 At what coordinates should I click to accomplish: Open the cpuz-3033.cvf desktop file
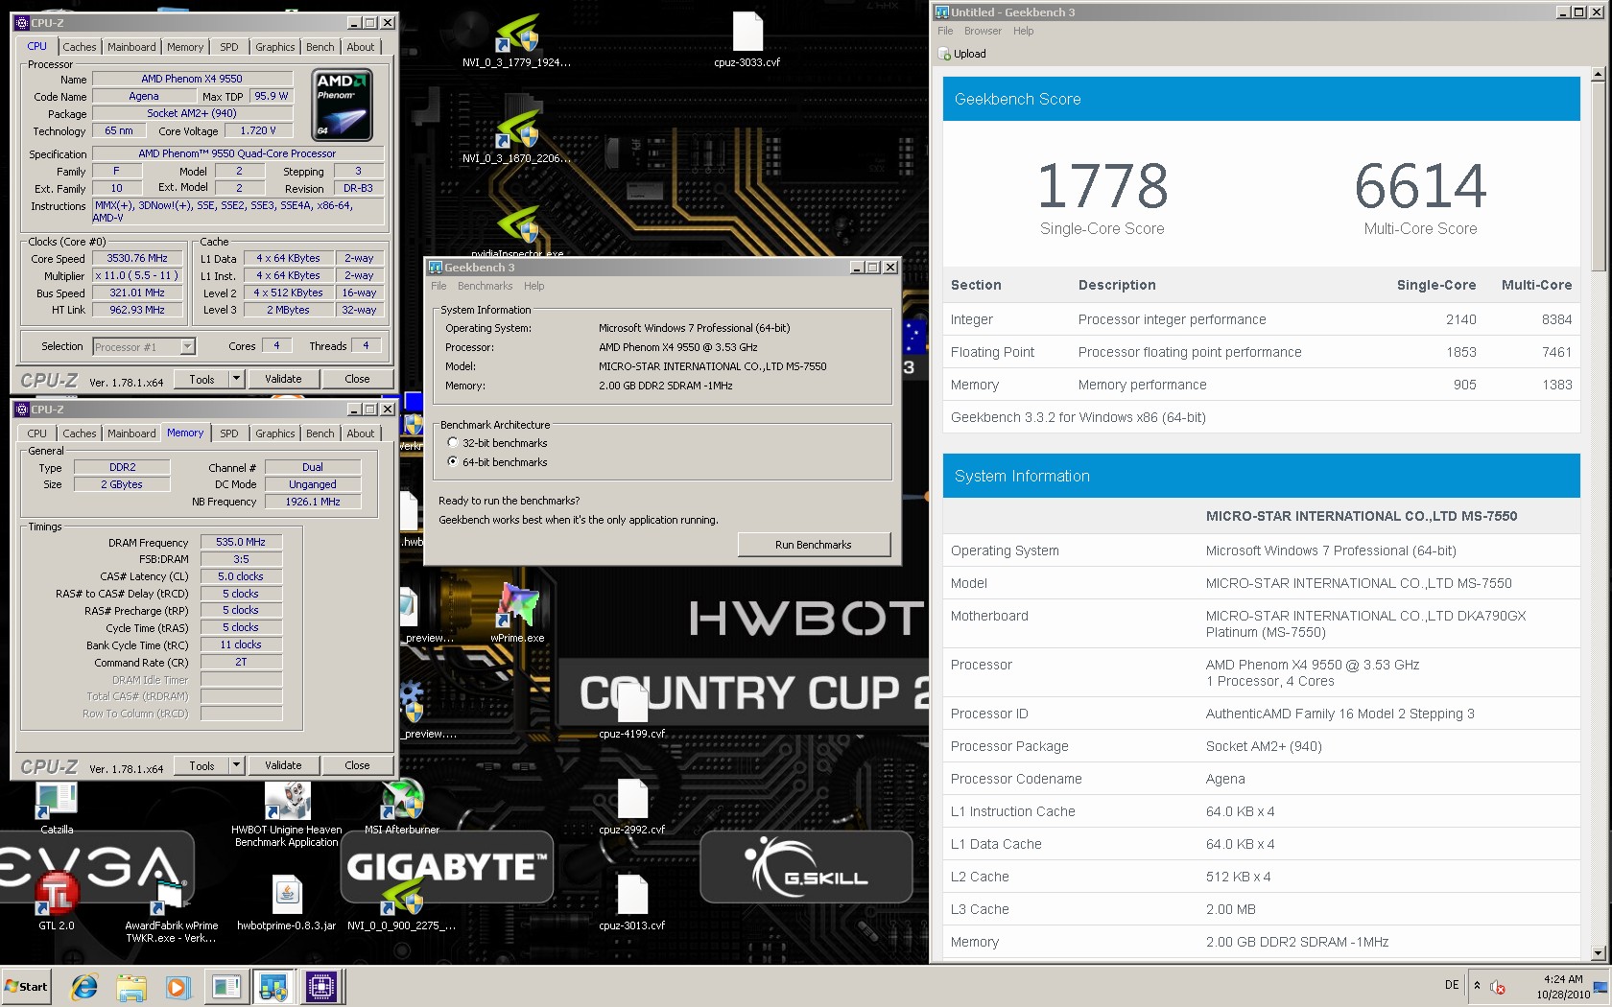(x=747, y=38)
